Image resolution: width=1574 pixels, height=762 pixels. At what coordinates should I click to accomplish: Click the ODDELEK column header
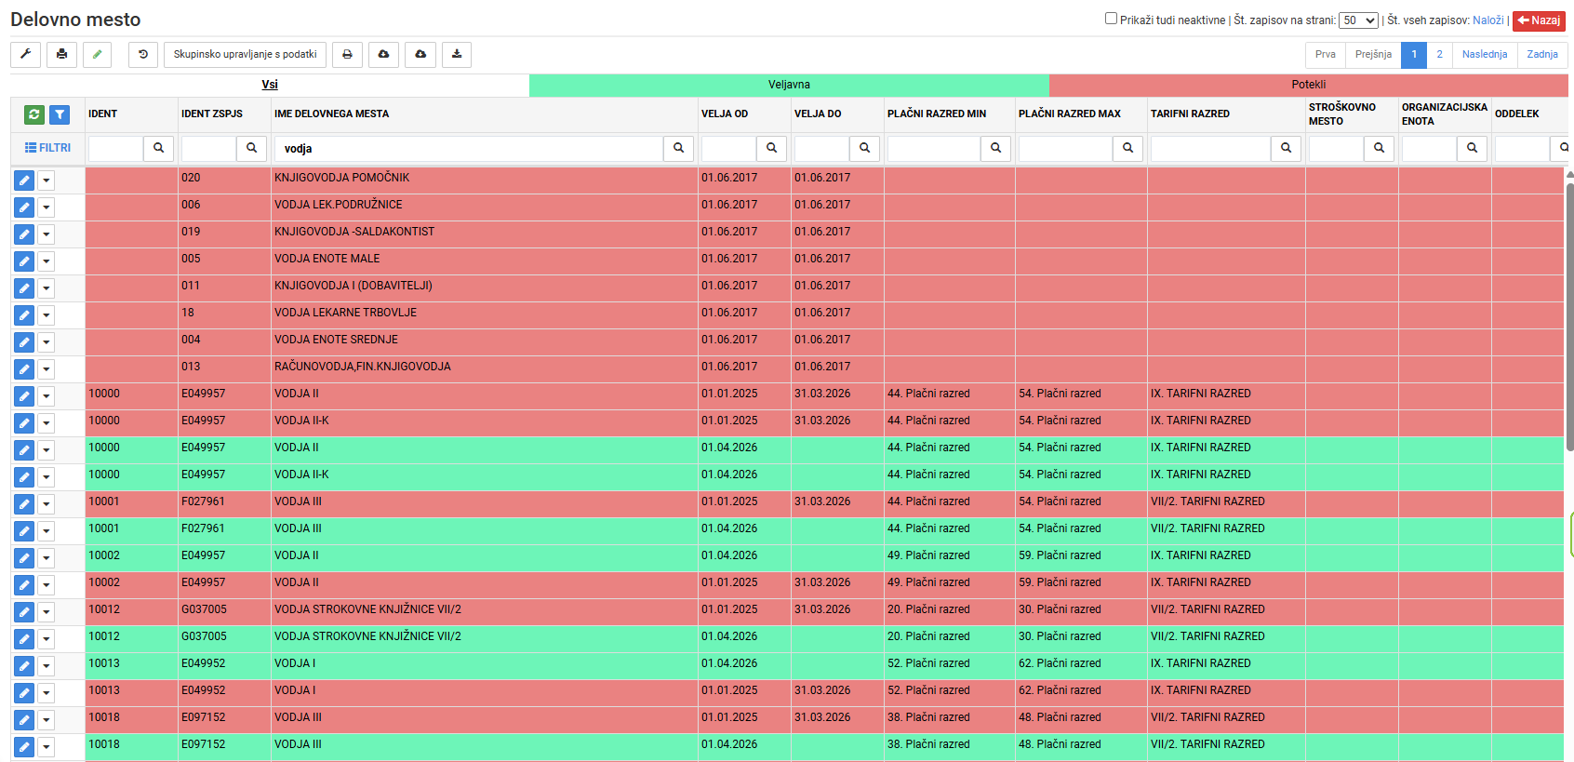point(1517,114)
